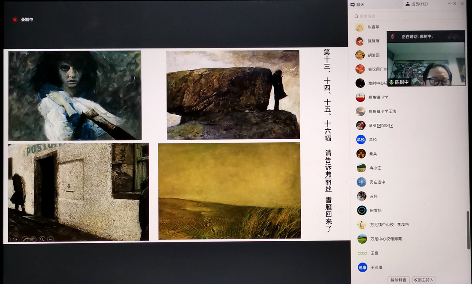This screenshot has height=284, width=472.
Task: Click the vertical slide title 请告诉弗丽丝 雪雁回来了
Action: coord(328,190)
